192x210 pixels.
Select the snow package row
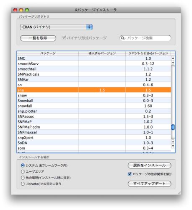[94, 95]
